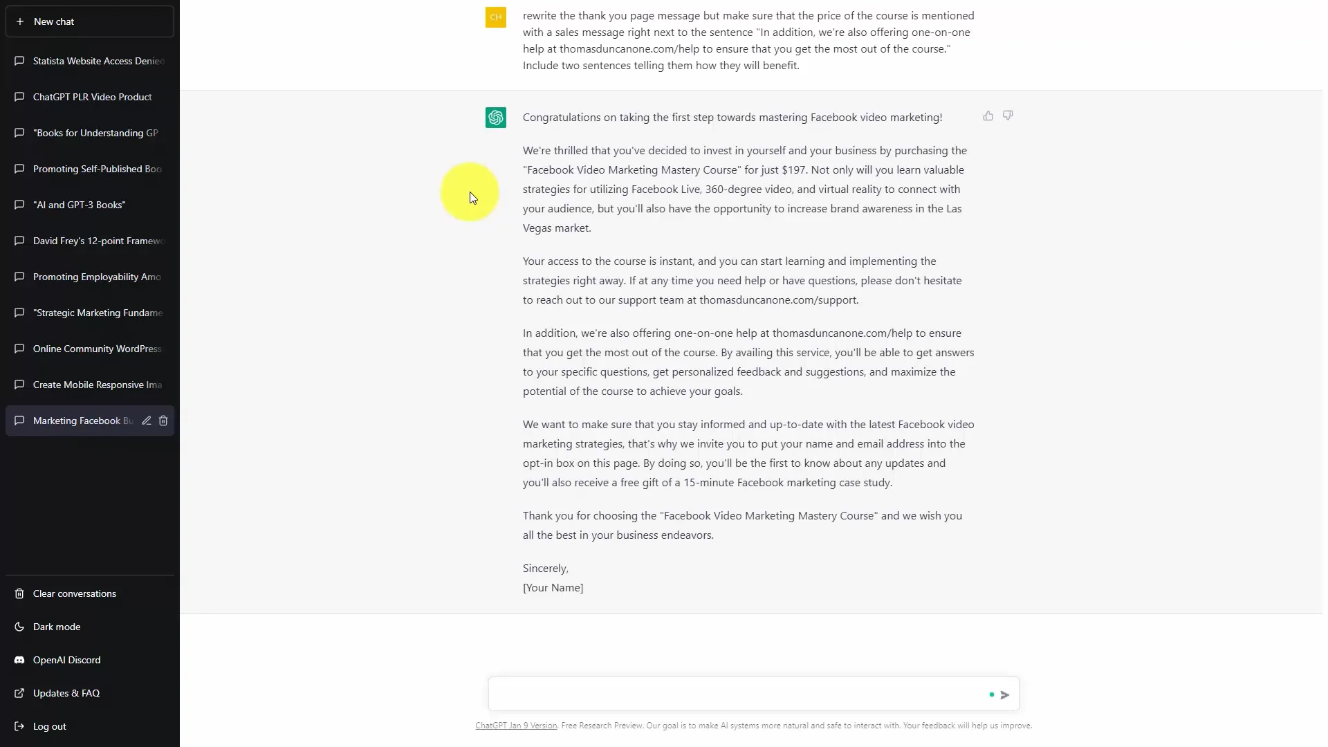Screen dimensions: 1328x747
Task: Click the delete icon on Marketing Facebook chat
Action: [x=163, y=421]
